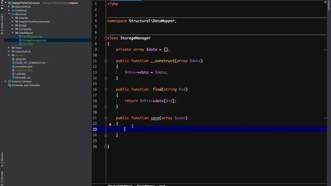Click line number 23 in the gutter
Screen dimensions: 331x186
point(95,129)
